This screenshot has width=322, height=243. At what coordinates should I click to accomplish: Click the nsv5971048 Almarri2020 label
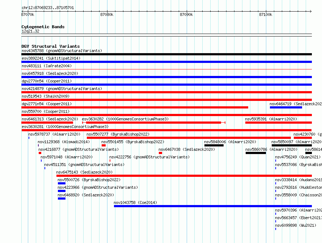click(67, 157)
